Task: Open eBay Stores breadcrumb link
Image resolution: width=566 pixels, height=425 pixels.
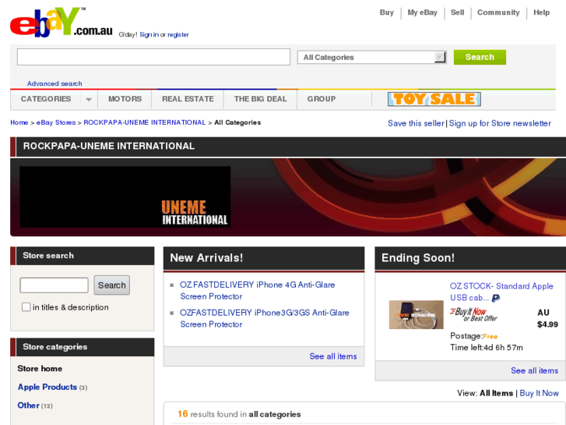Action: pos(56,122)
